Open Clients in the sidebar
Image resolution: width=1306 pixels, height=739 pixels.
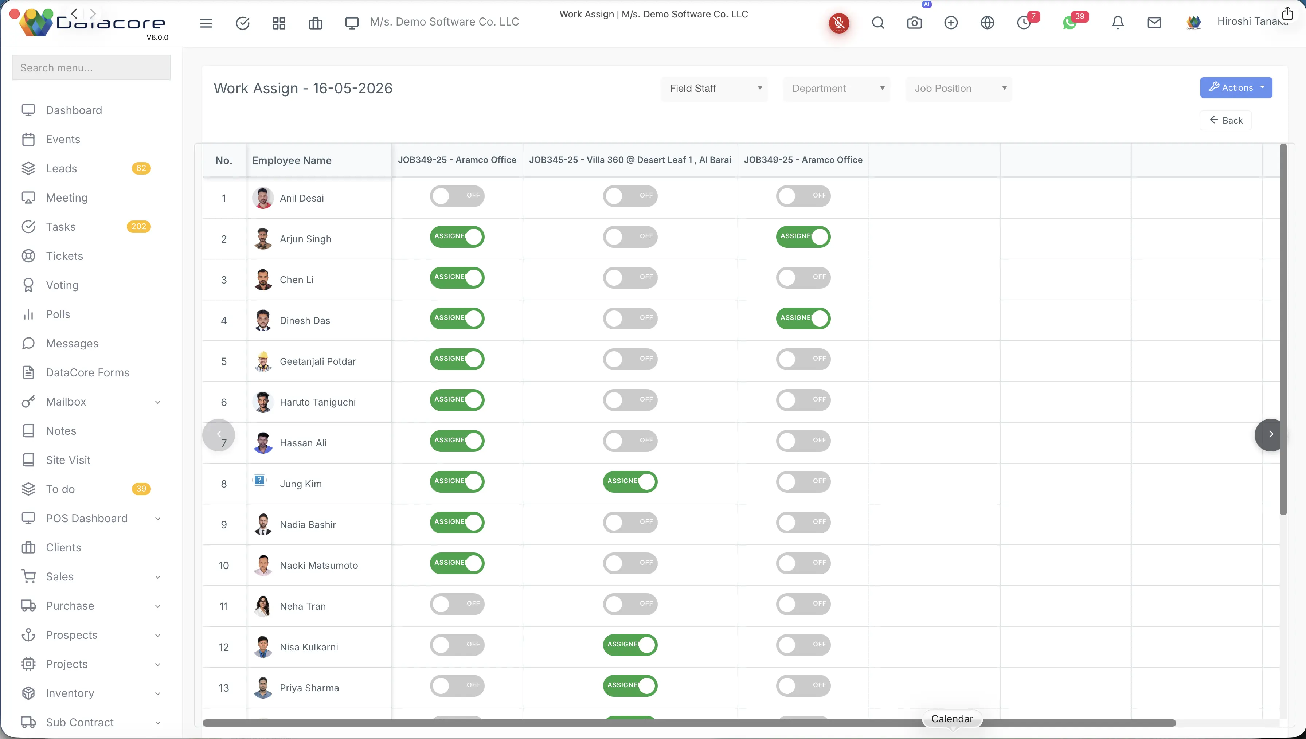coord(63,548)
